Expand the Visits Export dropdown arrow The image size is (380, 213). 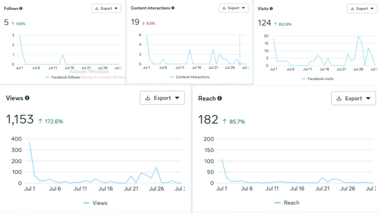pos(371,9)
